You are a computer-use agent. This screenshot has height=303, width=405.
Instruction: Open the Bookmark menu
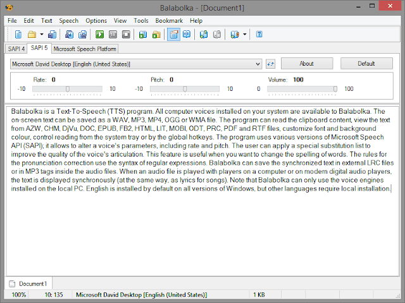tap(169, 21)
